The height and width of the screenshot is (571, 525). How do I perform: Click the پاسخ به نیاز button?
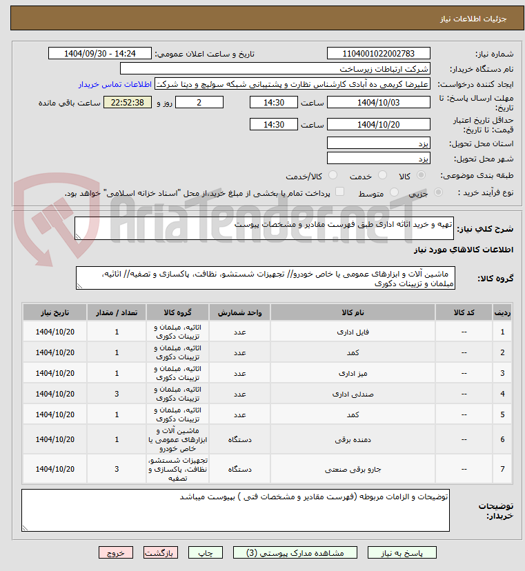[x=402, y=553]
